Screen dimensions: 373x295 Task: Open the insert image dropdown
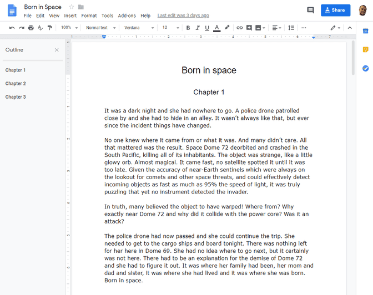click(260, 28)
